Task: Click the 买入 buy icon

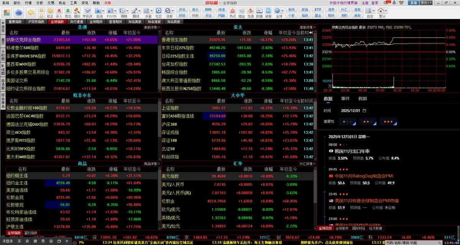Action: click(59, 11)
